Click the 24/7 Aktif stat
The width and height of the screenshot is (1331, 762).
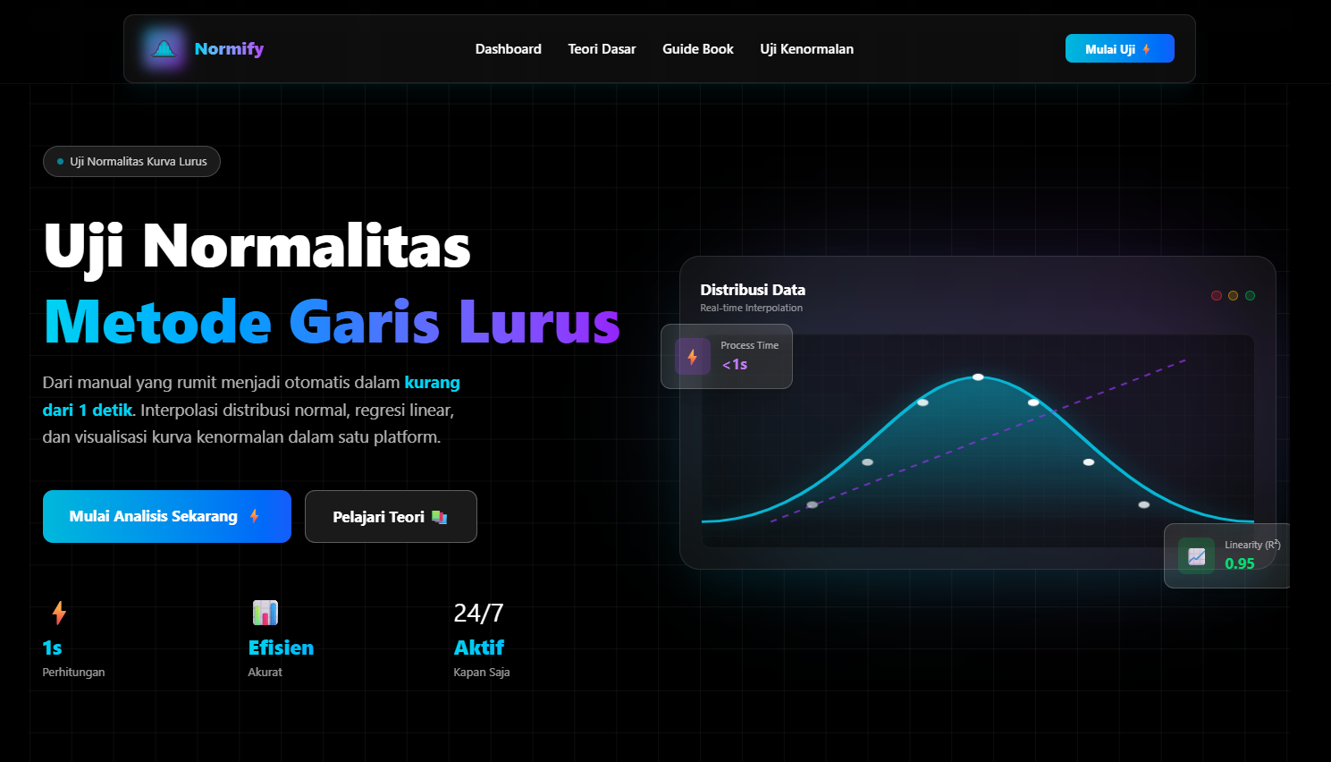(480, 639)
